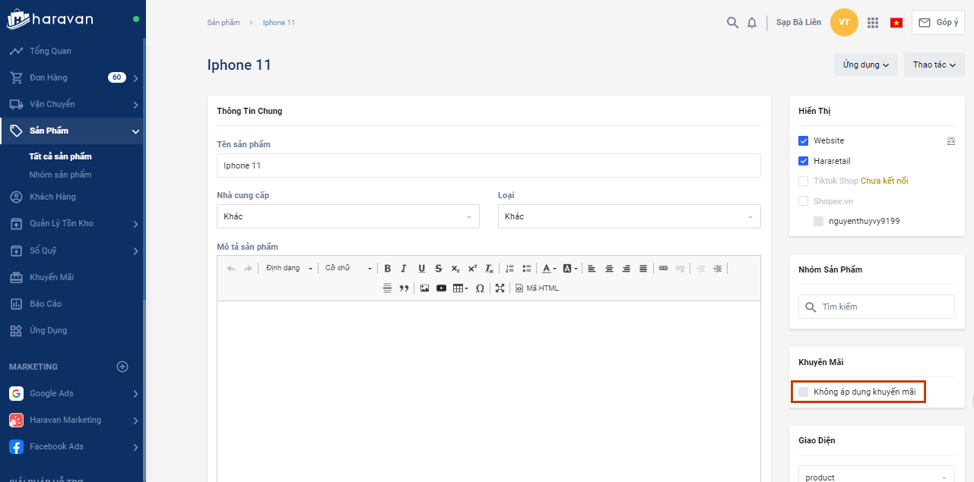This screenshot has height=482, width=974.
Task: Justify the text
Action: click(x=643, y=268)
